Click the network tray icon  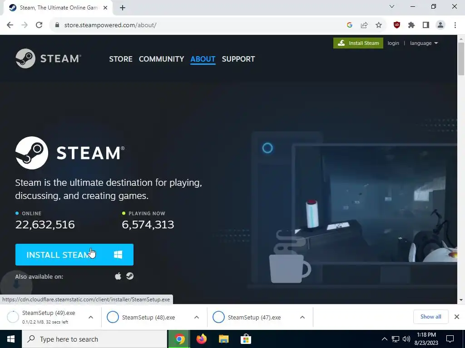click(396, 339)
